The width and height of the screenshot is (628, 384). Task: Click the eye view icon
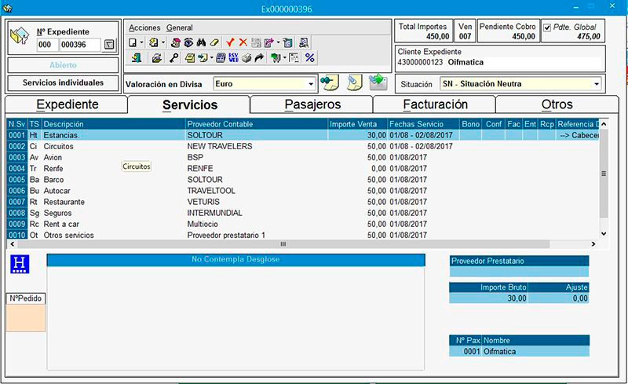tap(188, 42)
